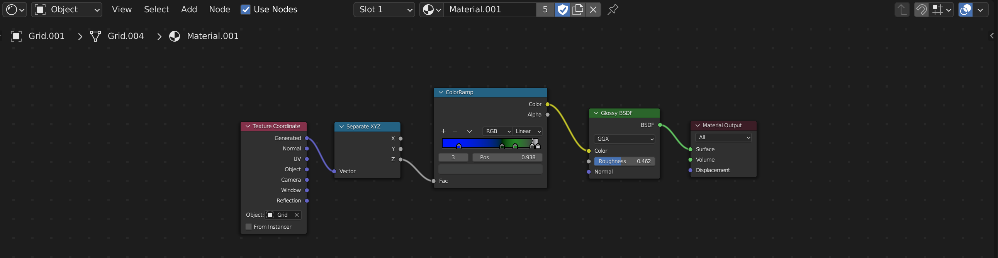
Task: Clear the Grid object field
Action: [296, 215]
